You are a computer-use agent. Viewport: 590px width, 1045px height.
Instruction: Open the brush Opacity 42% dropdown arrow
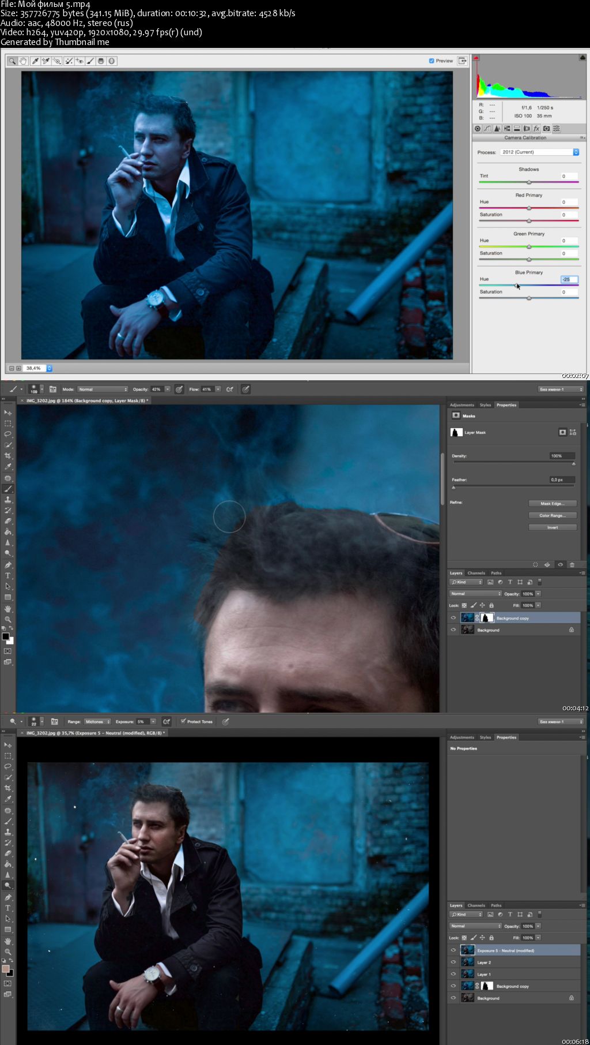(168, 389)
